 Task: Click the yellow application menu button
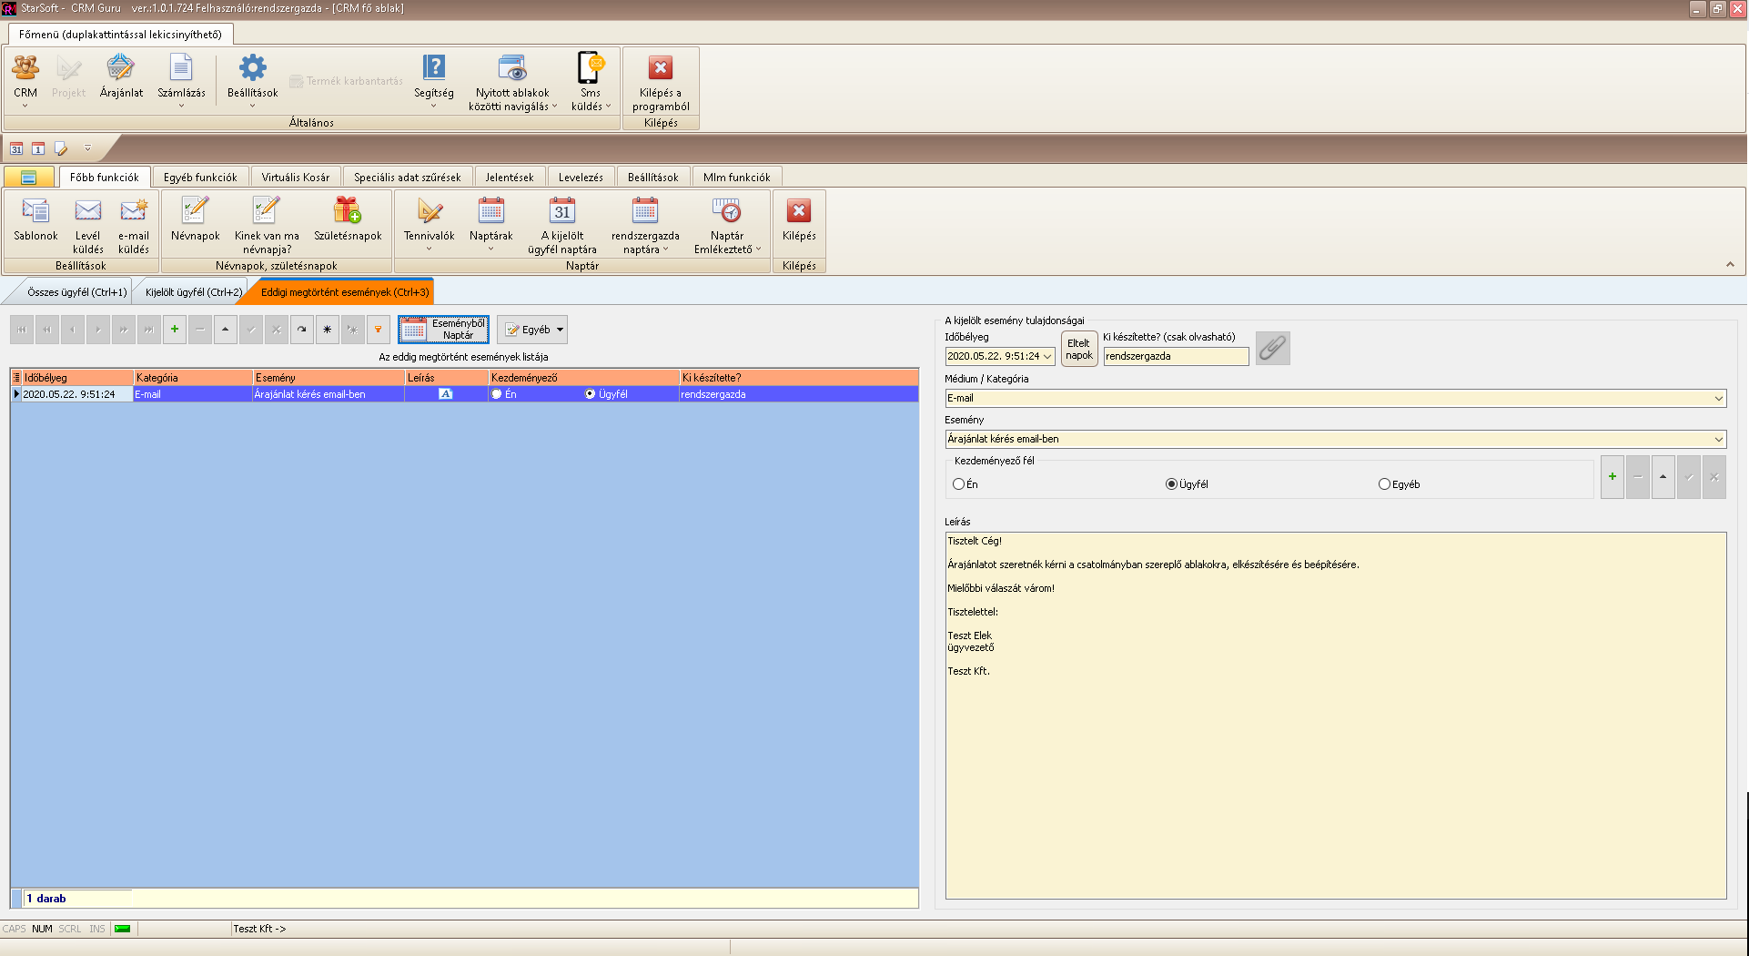(28, 178)
